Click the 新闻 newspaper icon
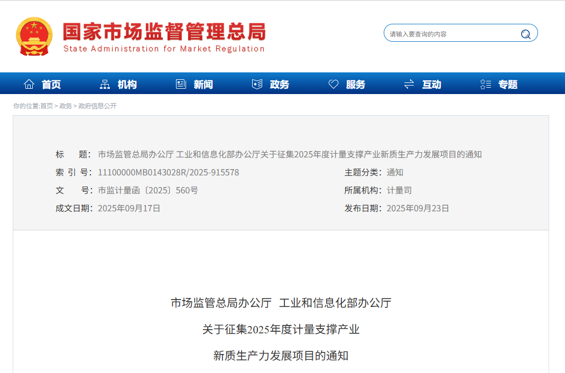This screenshot has width=565, height=373. click(180, 83)
